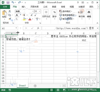Viewport: 100px width, 92px height.
Task: Open the clipboard dialog launcher
Action: coord(13,23)
